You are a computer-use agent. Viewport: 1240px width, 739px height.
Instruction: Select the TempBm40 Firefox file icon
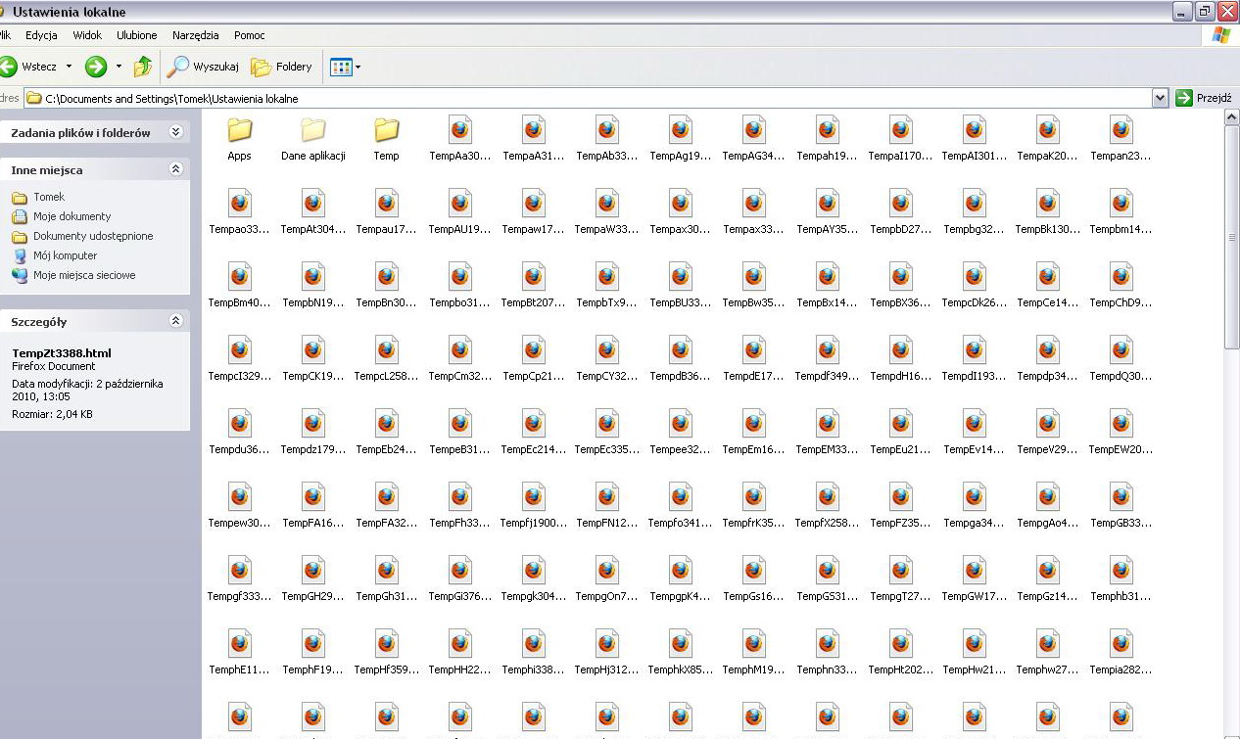pos(240,276)
